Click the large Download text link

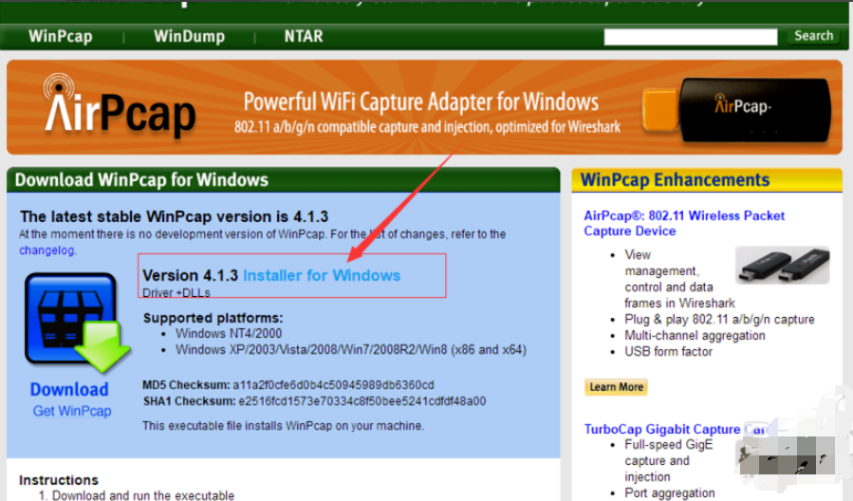tap(69, 389)
